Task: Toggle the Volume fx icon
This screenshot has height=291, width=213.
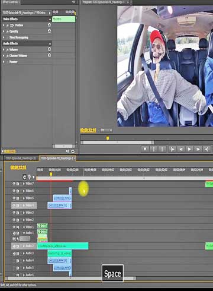Action: [8, 50]
